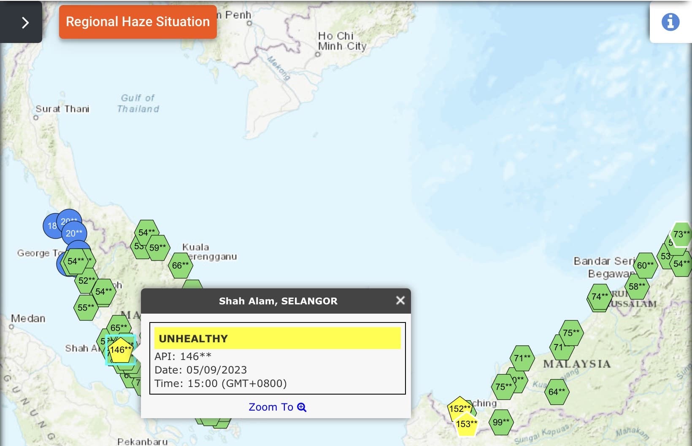
Task: Open the info icon panel
Action: point(670,22)
